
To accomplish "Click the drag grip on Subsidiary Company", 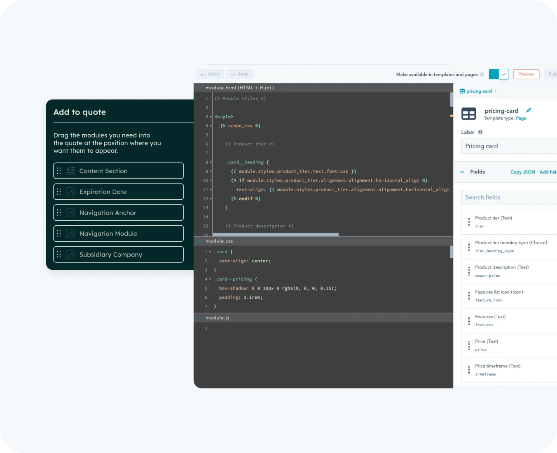I will [59, 255].
